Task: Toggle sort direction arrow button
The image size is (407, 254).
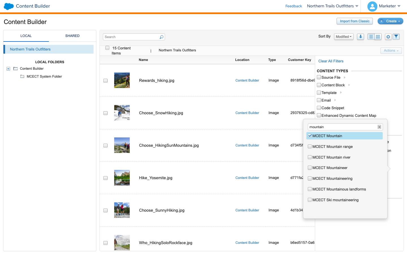Action: point(360,37)
